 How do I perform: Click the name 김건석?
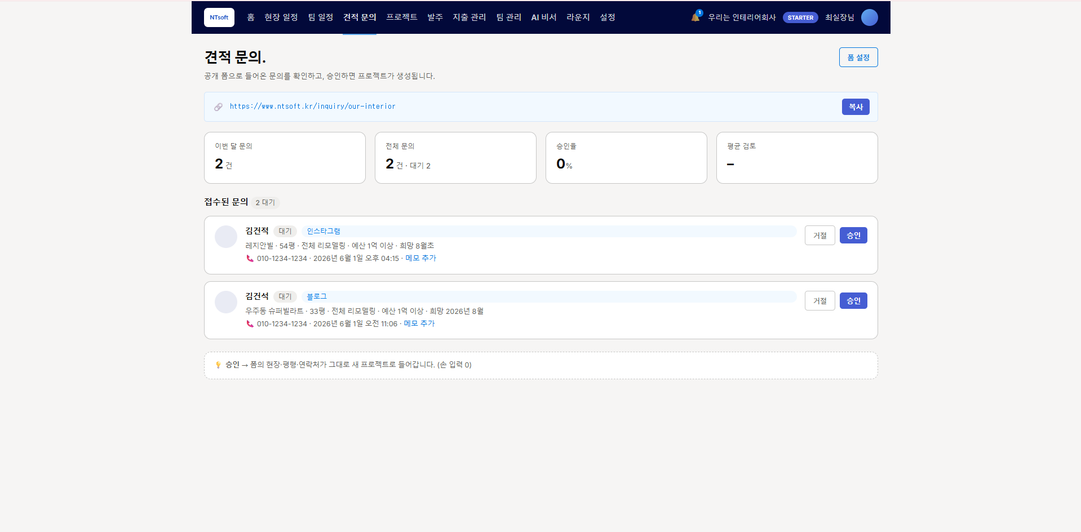[257, 296]
